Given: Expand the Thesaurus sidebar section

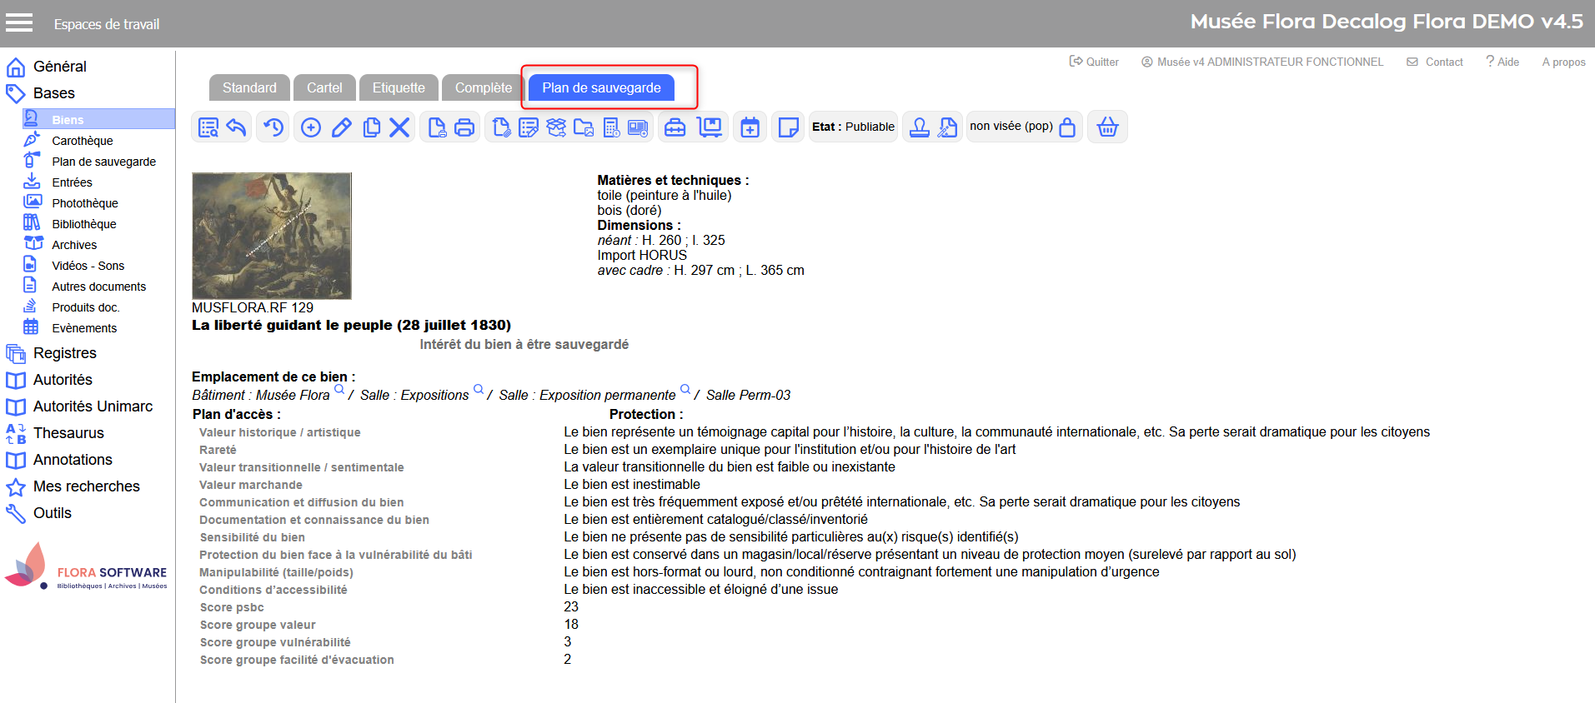Looking at the screenshot, I should coord(68,433).
